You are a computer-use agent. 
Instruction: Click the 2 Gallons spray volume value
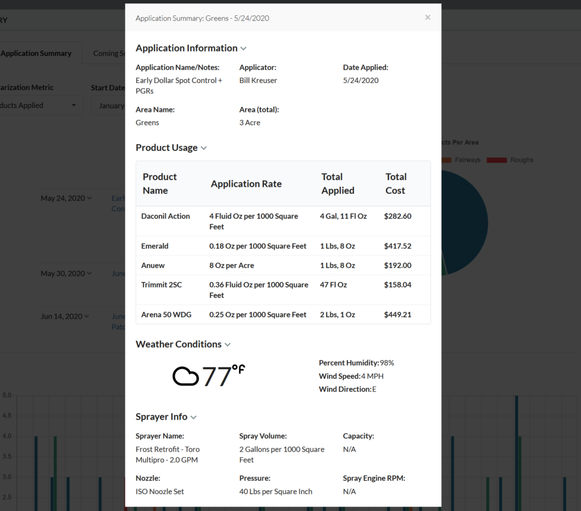281,454
